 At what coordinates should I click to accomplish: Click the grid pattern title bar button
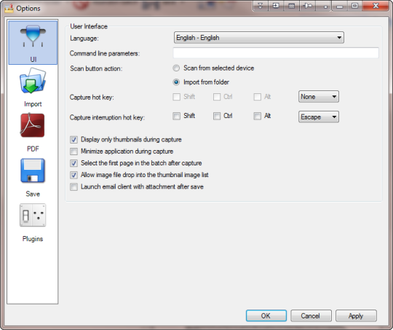click(291, 6)
